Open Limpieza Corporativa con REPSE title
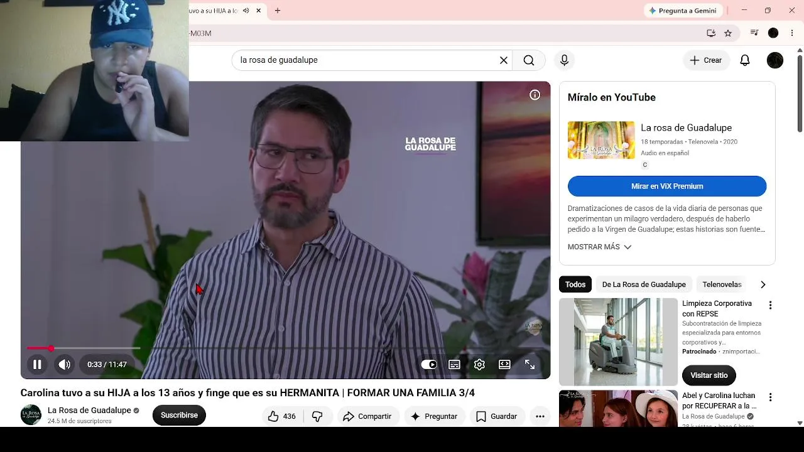Image resolution: width=804 pixels, height=452 pixels. tap(717, 308)
